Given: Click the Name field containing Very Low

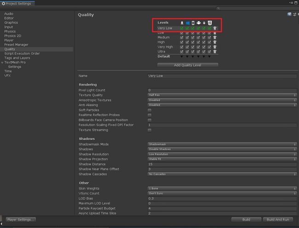Looking at the screenshot, I should tap(222, 76).
